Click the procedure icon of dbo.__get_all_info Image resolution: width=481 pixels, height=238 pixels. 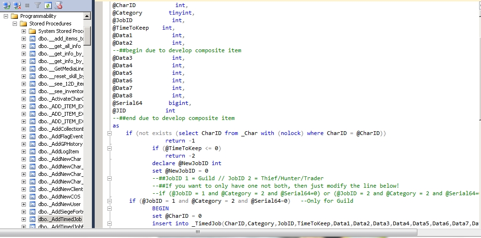point(32,46)
